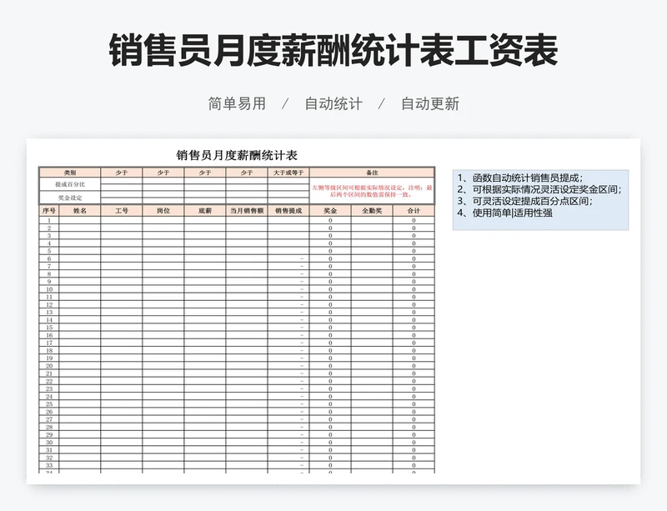667x511 pixels.
Task: Select the 当月销售额 column header
Action: point(247,213)
